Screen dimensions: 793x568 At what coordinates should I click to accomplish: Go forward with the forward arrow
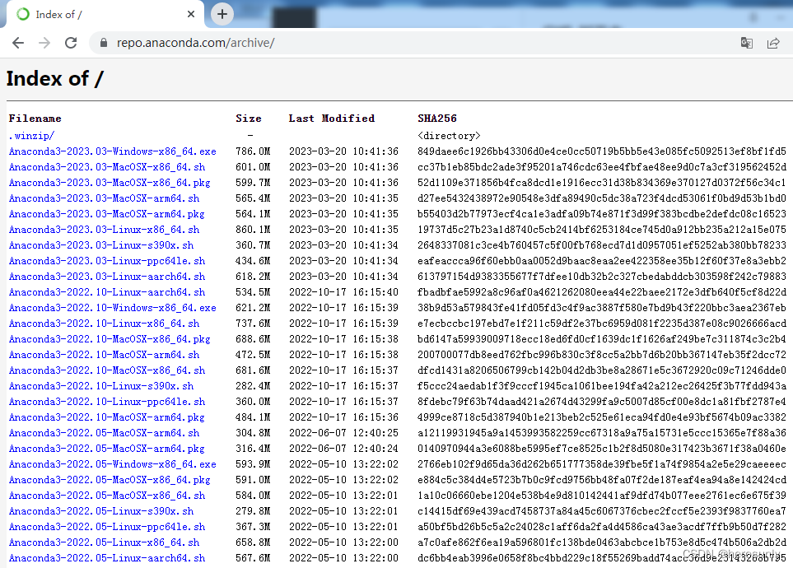(44, 43)
